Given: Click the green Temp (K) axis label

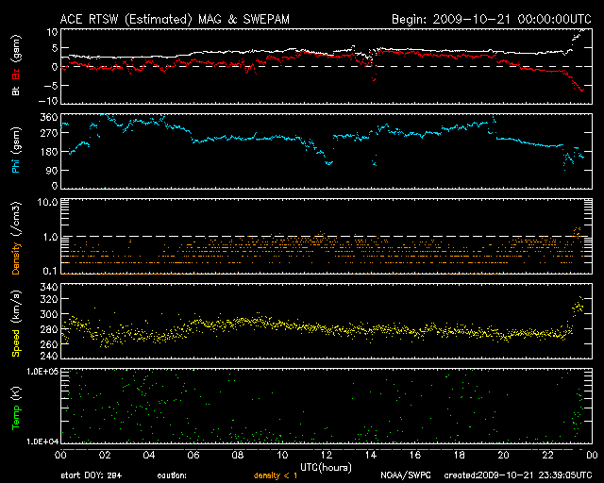Looking at the screenshot, I should (x=15, y=408).
